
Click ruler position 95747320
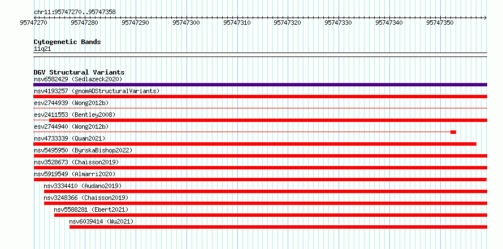pyautogui.click(x=288, y=23)
